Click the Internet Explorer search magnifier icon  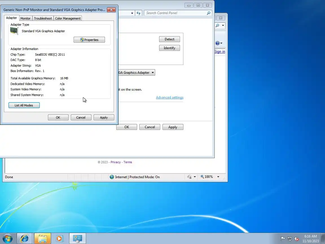point(218,25)
